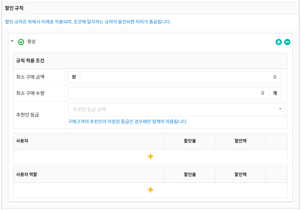The width and height of the screenshot is (301, 210).
Task: Collapse the 항상 rule with the triangle
Action: pyautogui.click(x=12, y=41)
